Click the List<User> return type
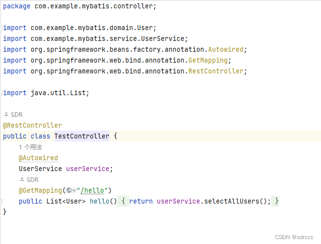 click(66, 201)
